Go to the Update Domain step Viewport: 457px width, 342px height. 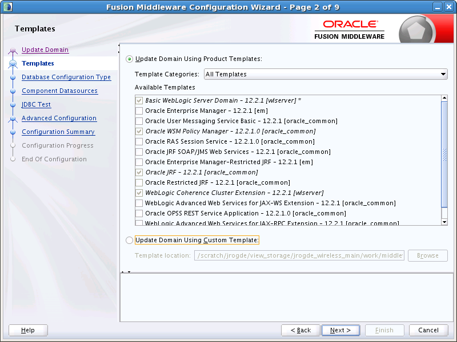click(x=45, y=50)
